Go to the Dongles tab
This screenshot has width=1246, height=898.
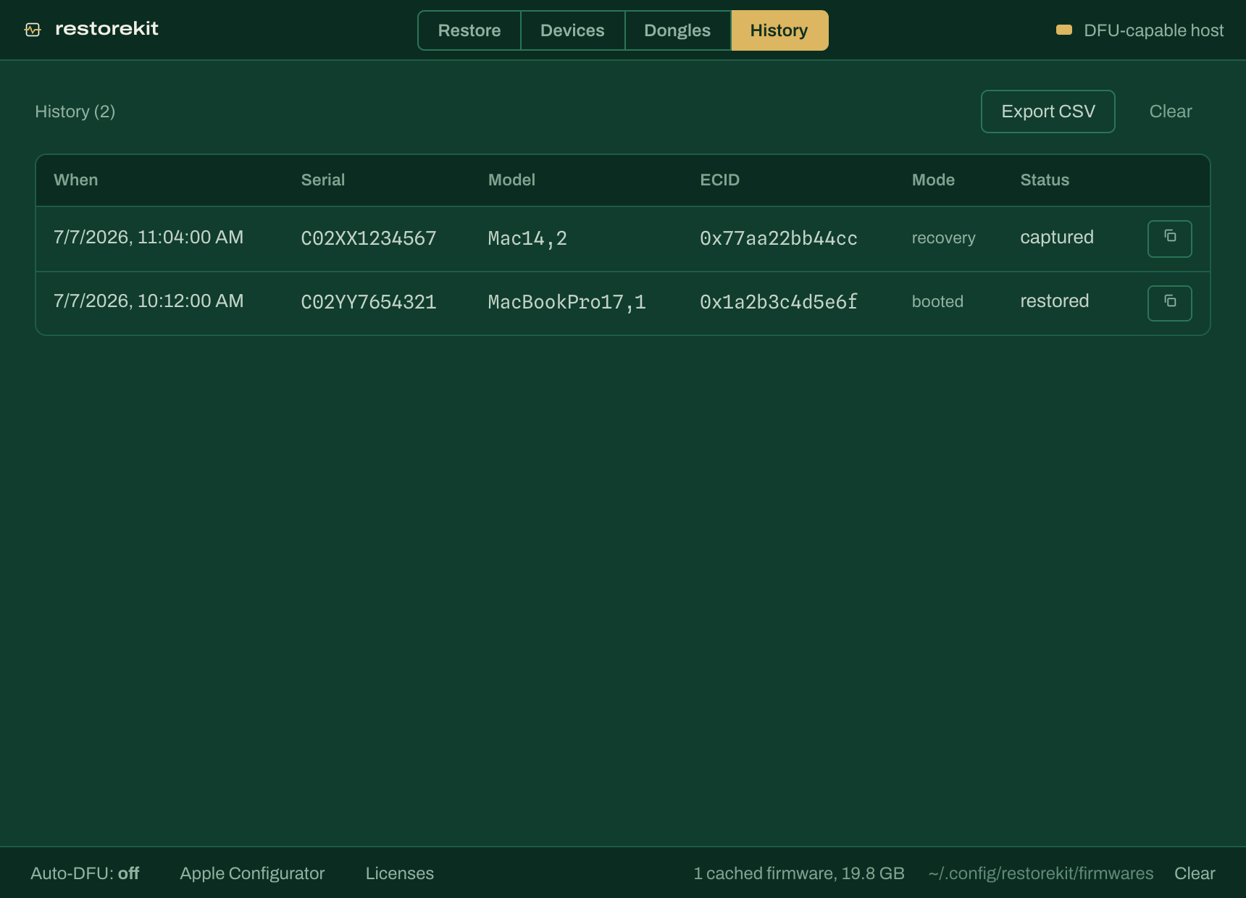(677, 30)
